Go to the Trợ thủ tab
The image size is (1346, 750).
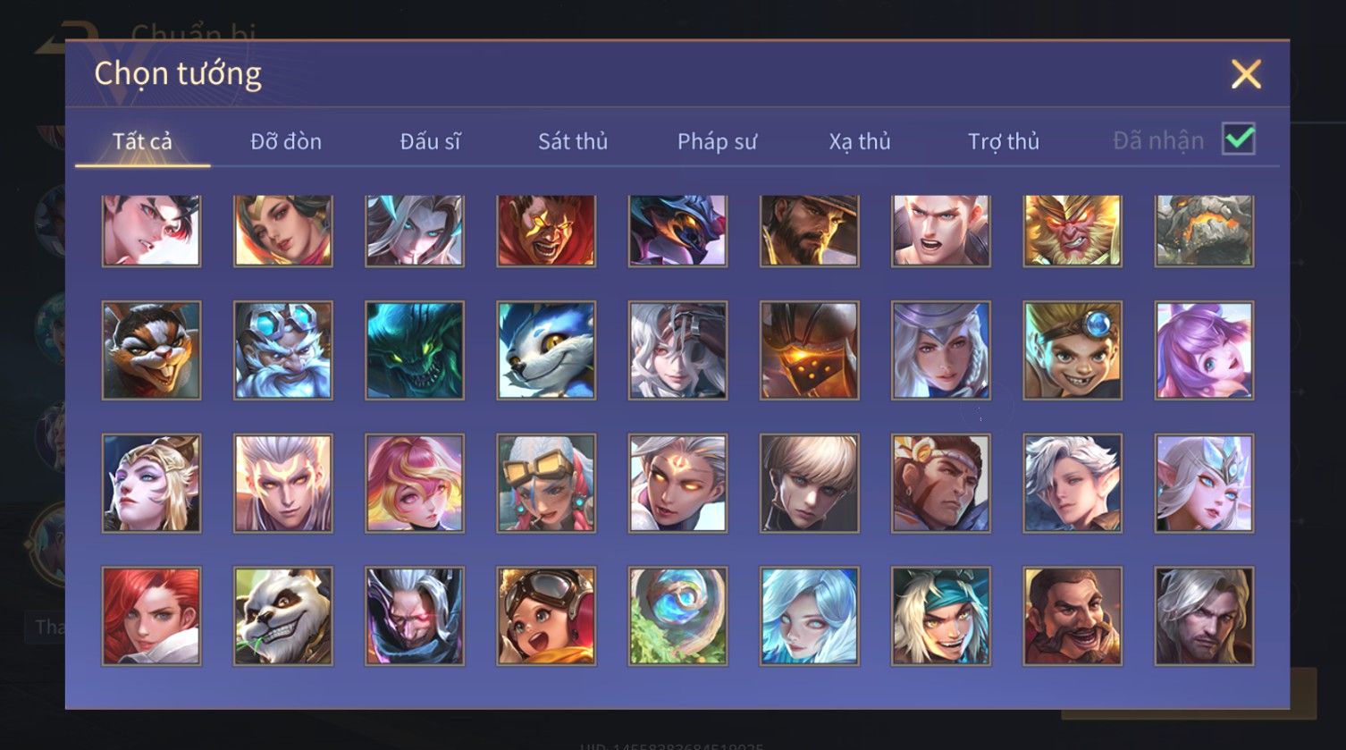pyautogui.click(x=1004, y=141)
